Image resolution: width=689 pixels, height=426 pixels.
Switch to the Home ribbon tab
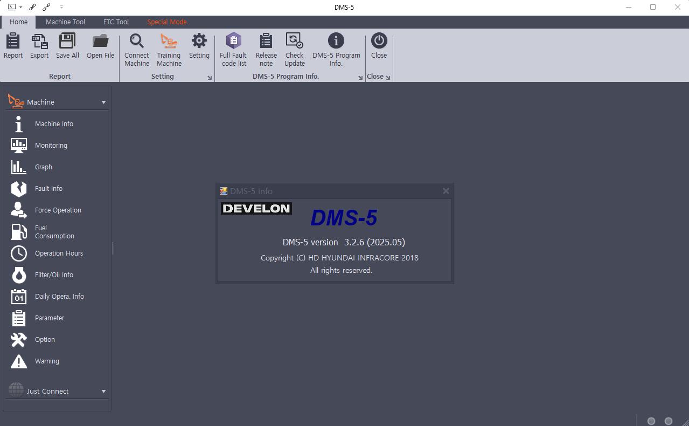coord(18,22)
